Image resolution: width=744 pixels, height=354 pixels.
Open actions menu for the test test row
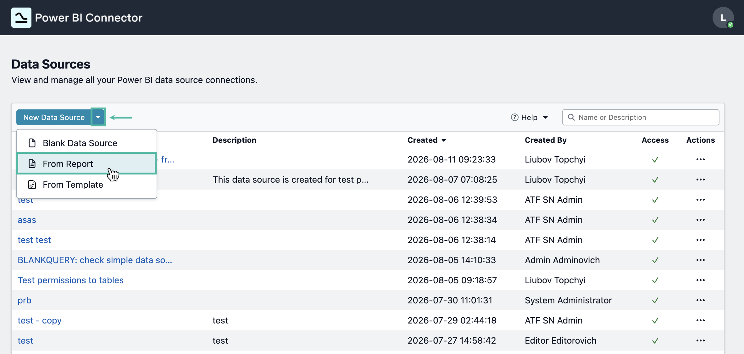tap(701, 240)
